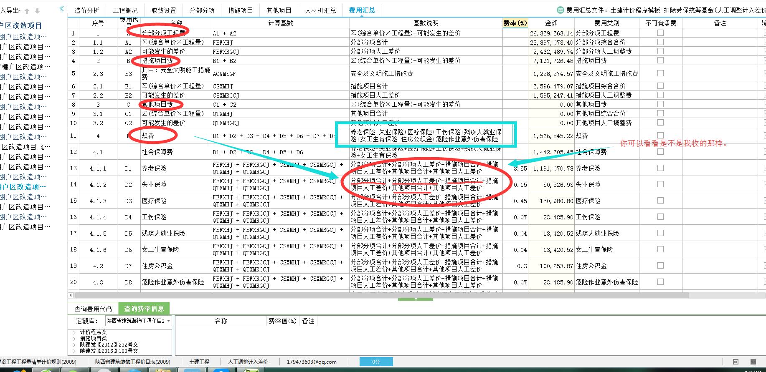Click the 0.3 fee rate of 住房公积金
The image size is (766, 372).
[x=515, y=266]
